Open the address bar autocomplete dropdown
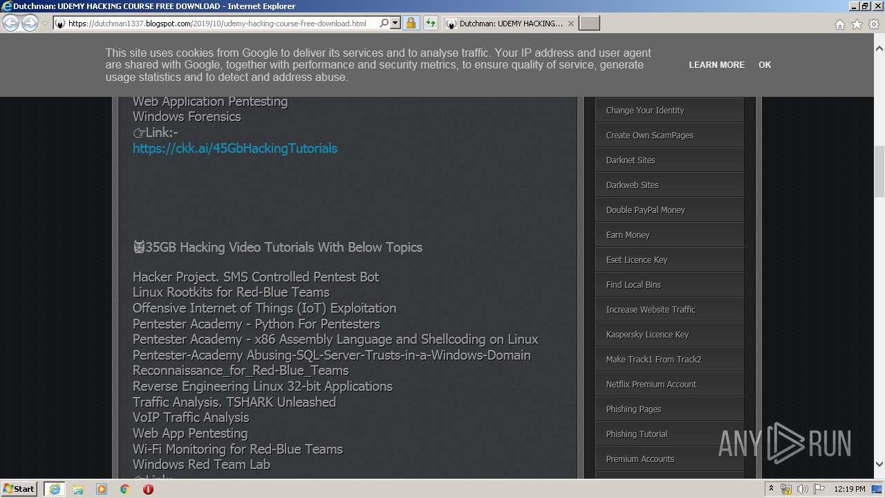885x498 pixels. pos(395,24)
